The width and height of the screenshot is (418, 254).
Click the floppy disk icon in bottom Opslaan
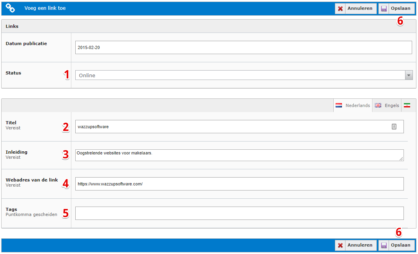point(383,245)
